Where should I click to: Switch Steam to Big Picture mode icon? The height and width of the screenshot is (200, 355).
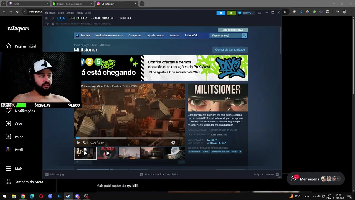click(260, 13)
